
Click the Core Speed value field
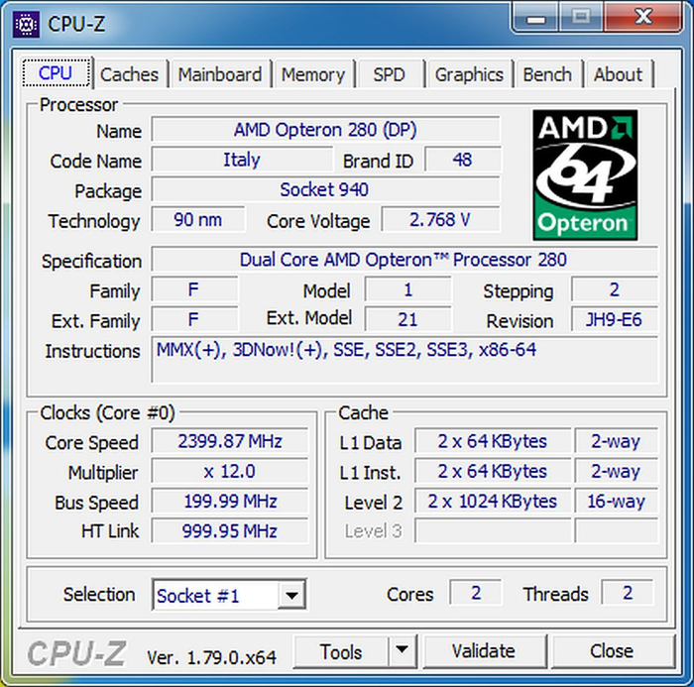[230, 442]
